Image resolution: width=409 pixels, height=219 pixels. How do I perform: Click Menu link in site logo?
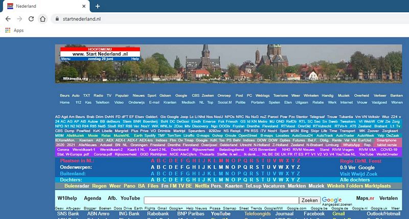66,59
